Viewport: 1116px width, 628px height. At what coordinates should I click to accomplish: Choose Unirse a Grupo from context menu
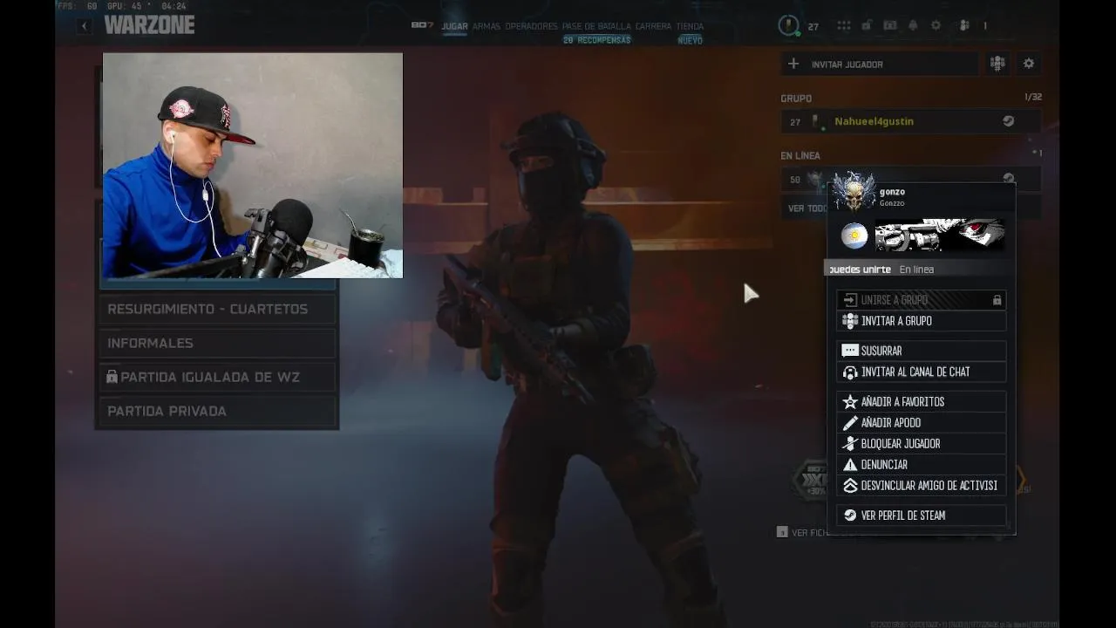[x=921, y=300]
